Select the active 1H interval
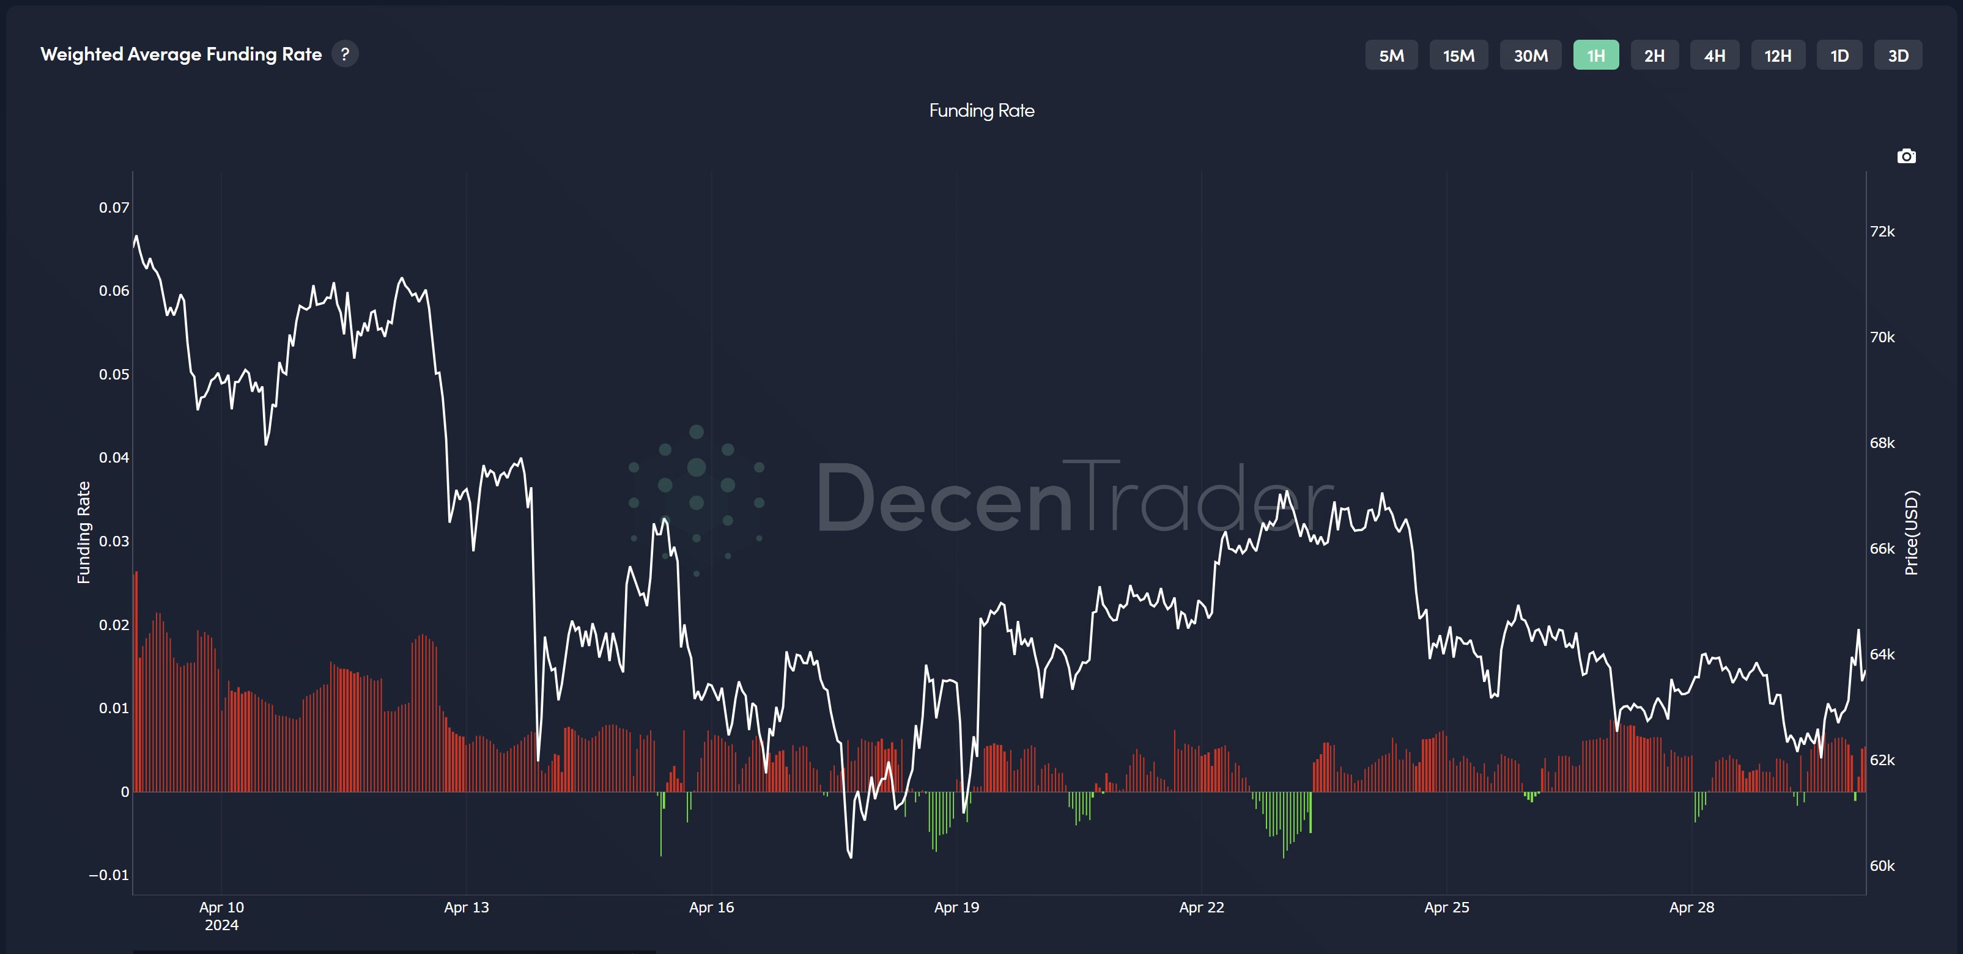The width and height of the screenshot is (1963, 954). pyautogui.click(x=1595, y=55)
